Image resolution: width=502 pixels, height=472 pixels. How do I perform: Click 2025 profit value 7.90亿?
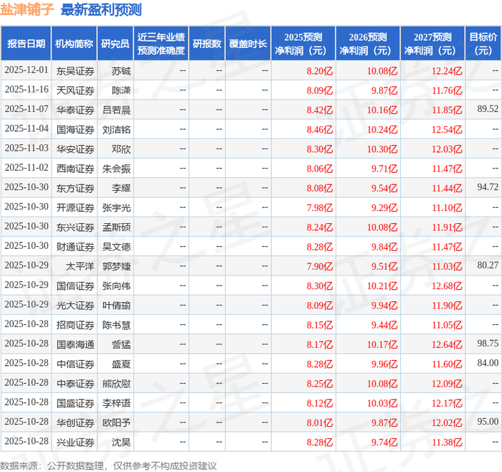[320, 266]
